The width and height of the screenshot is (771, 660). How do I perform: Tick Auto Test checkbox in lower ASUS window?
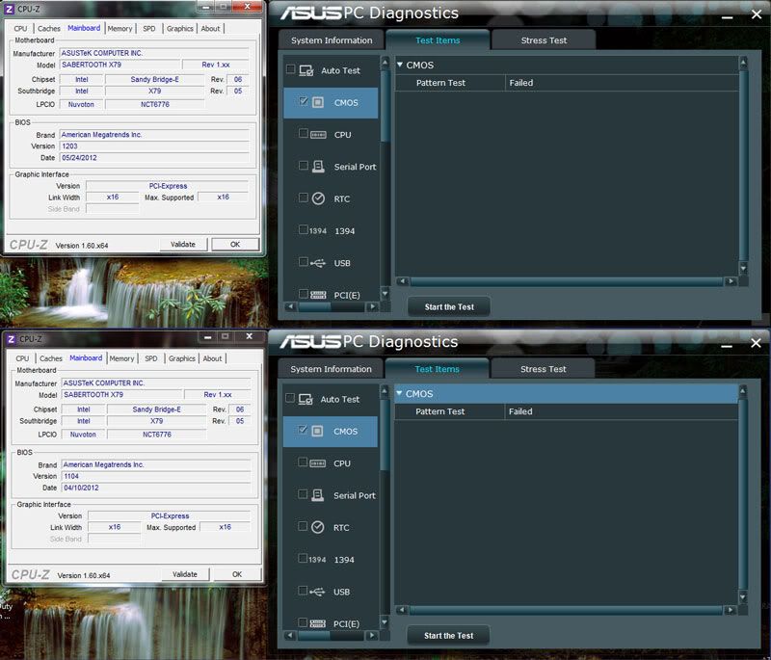click(x=290, y=398)
